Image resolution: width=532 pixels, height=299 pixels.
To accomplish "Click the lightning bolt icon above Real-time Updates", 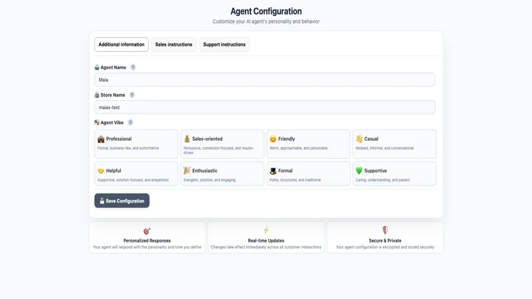I will pyautogui.click(x=266, y=230).
